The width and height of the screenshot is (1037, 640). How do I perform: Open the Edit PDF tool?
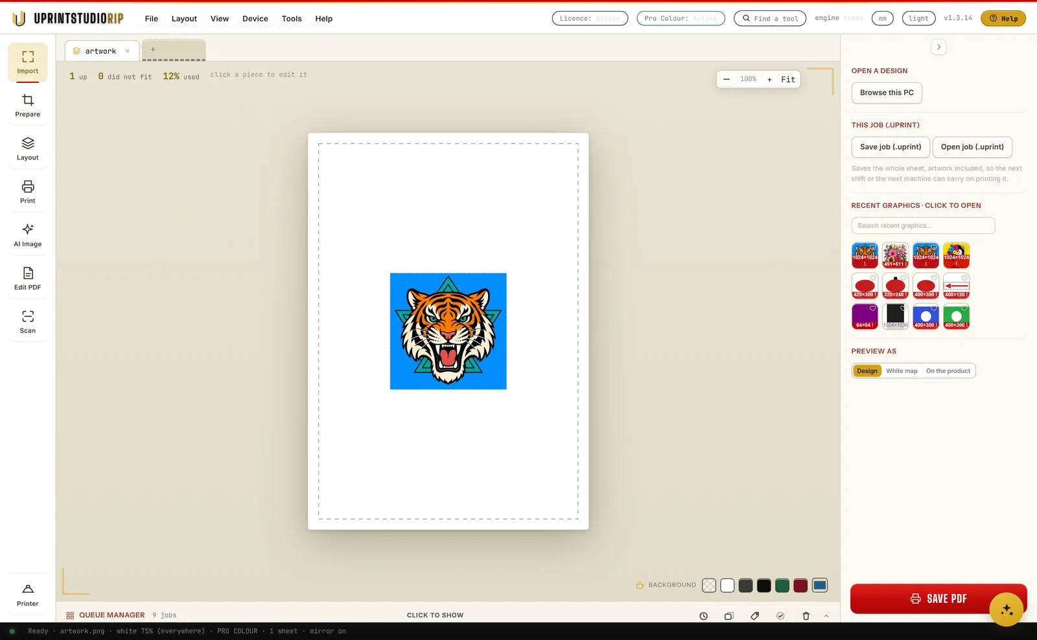click(x=27, y=279)
